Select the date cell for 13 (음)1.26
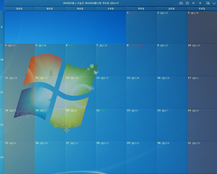217x174 pixels. 80,92
